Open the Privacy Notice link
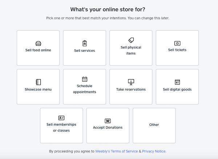The height and width of the screenshot is (159, 218). [154, 151]
